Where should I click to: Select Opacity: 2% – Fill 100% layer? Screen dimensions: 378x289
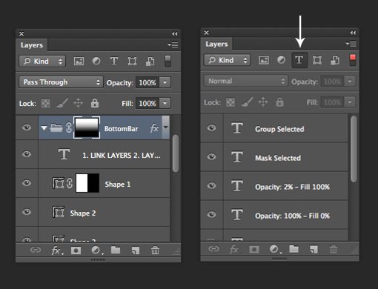[x=286, y=186]
